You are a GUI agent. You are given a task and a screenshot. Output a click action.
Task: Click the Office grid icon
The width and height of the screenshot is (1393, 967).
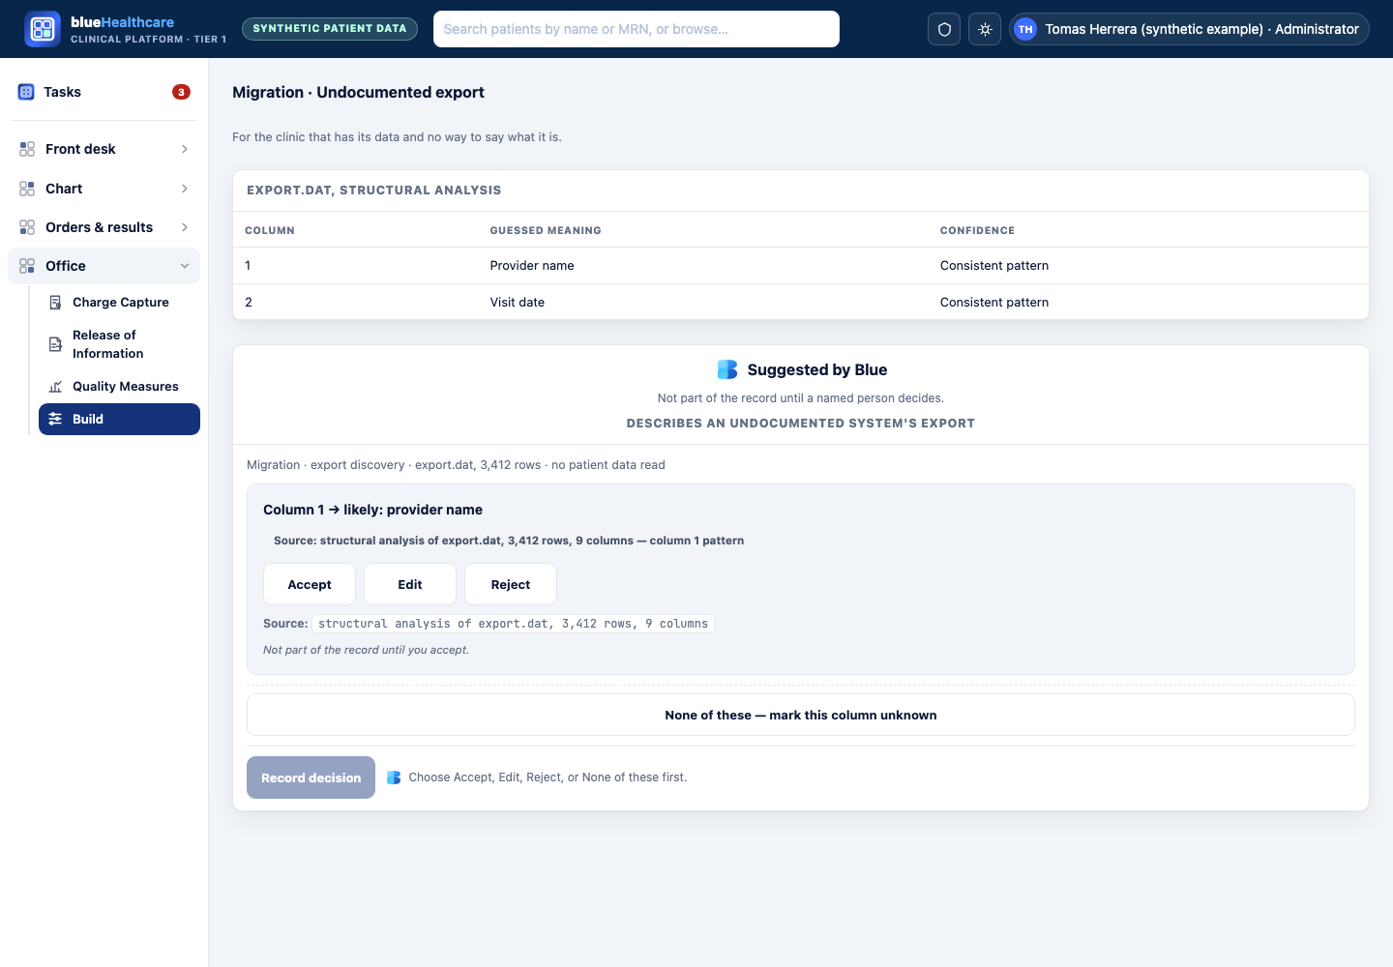click(x=27, y=266)
